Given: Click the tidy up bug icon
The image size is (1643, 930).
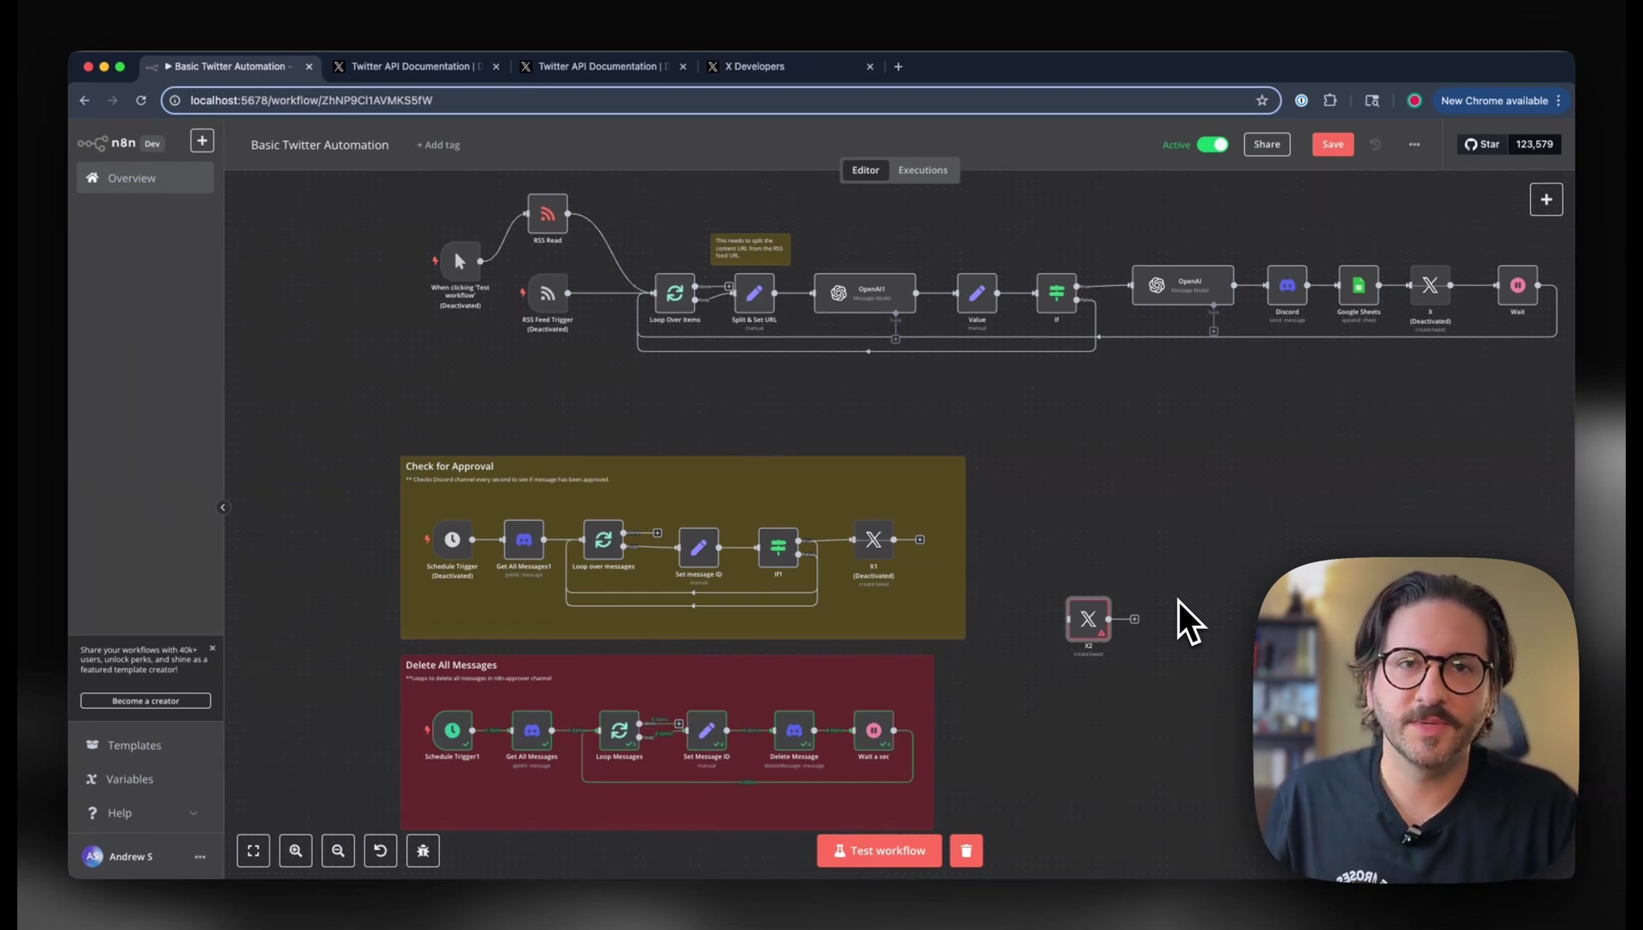Looking at the screenshot, I should pyautogui.click(x=423, y=851).
